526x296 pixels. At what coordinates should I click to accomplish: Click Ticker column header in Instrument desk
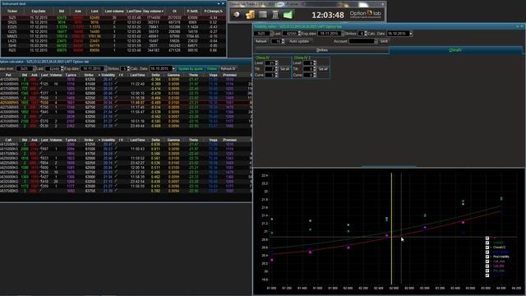12,11
